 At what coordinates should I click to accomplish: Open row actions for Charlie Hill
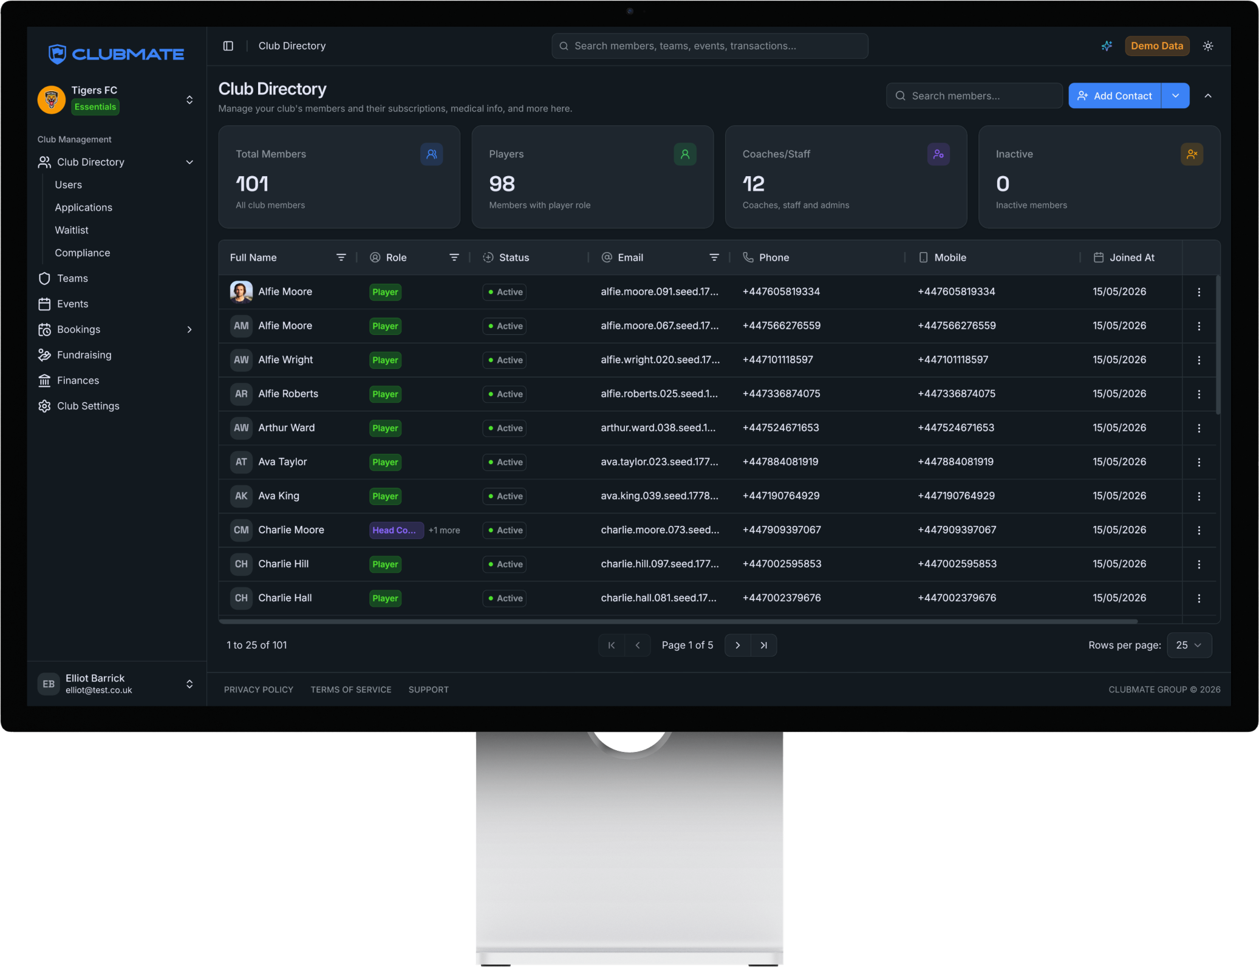coord(1199,564)
